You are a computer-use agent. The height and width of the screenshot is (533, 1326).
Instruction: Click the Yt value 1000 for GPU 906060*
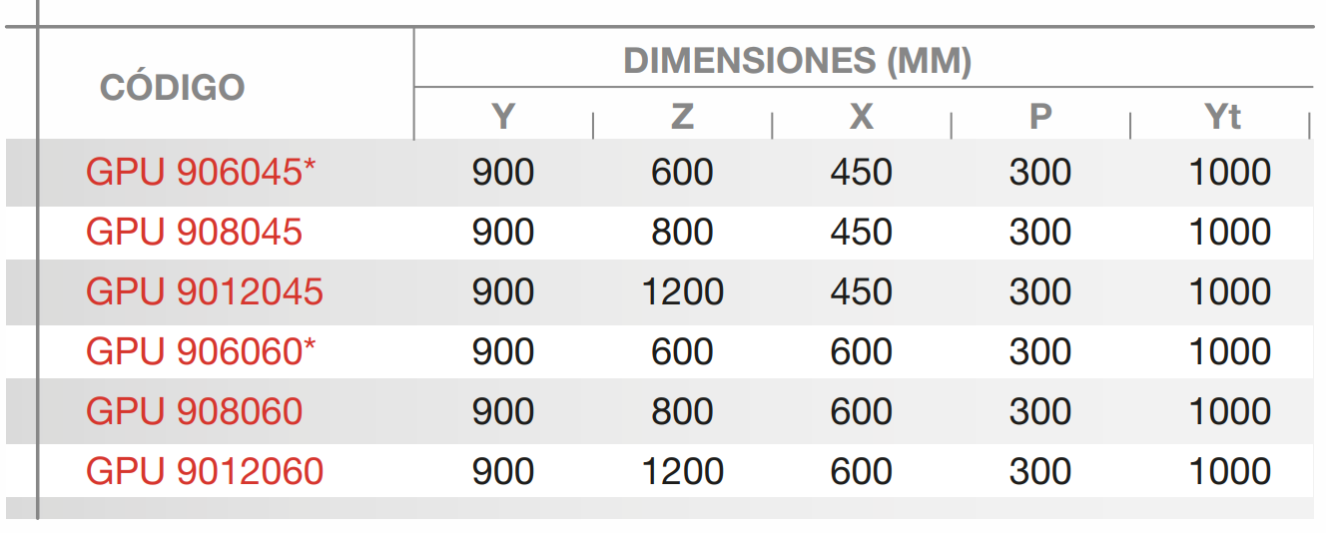coord(1229,352)
